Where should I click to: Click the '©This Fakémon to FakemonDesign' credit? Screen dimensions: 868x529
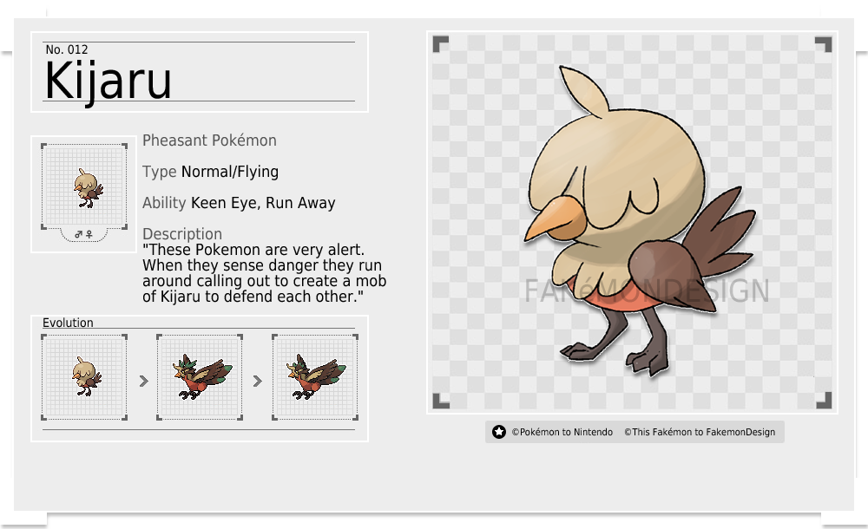700,432
